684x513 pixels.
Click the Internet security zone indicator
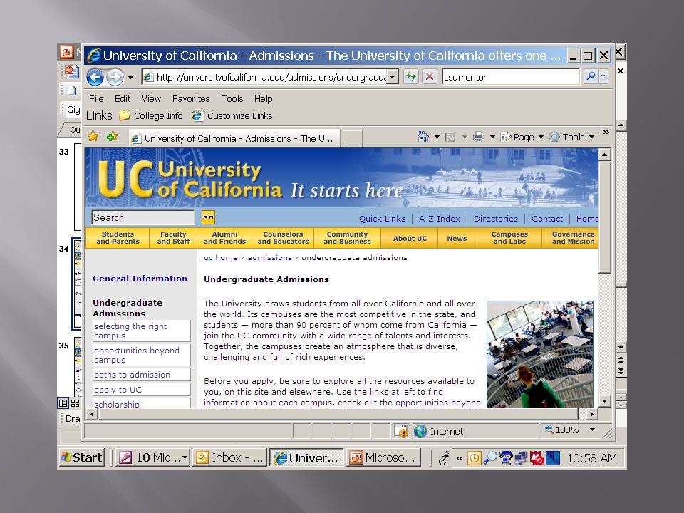point(438,431)
